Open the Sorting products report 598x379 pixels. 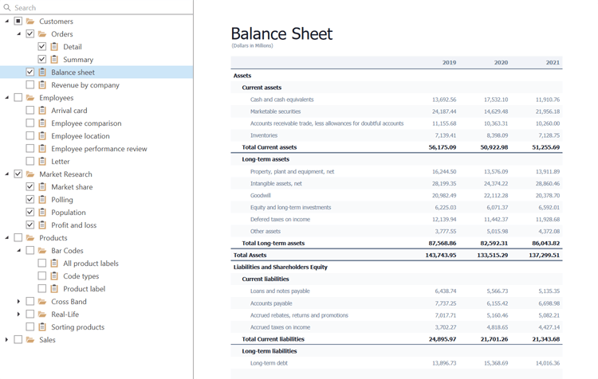[x=77, y=327]
